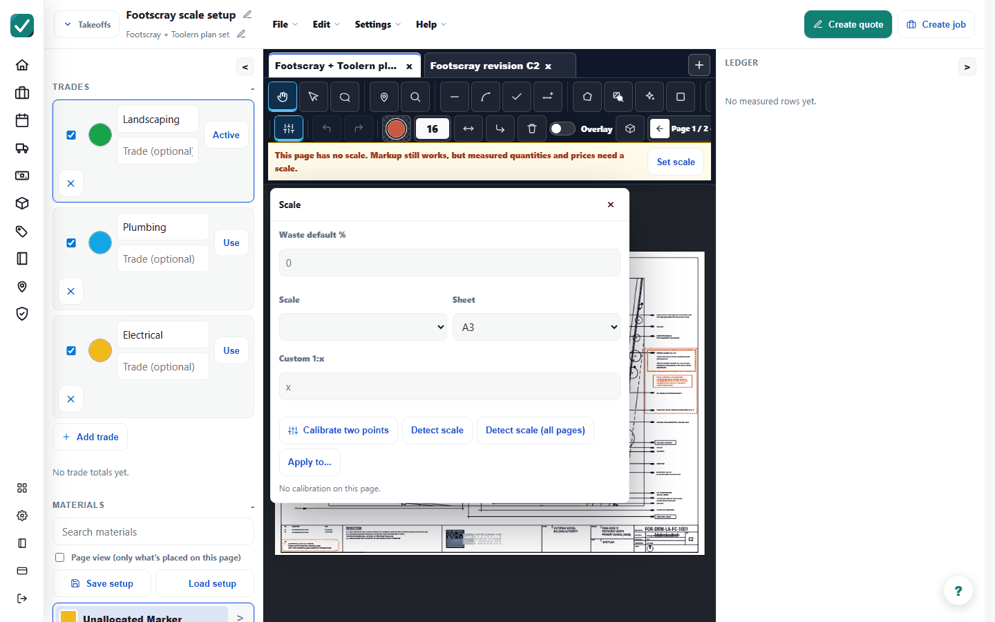The image size is (995, 622).
Task: Expand the Ledger panel arrow
Action: [967, 67]
